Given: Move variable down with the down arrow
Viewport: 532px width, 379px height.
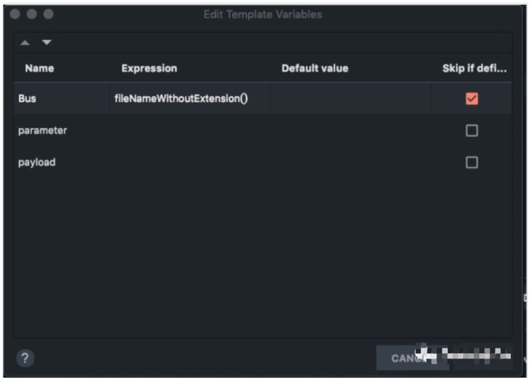Looking at the screenshot, I should 46,42.
